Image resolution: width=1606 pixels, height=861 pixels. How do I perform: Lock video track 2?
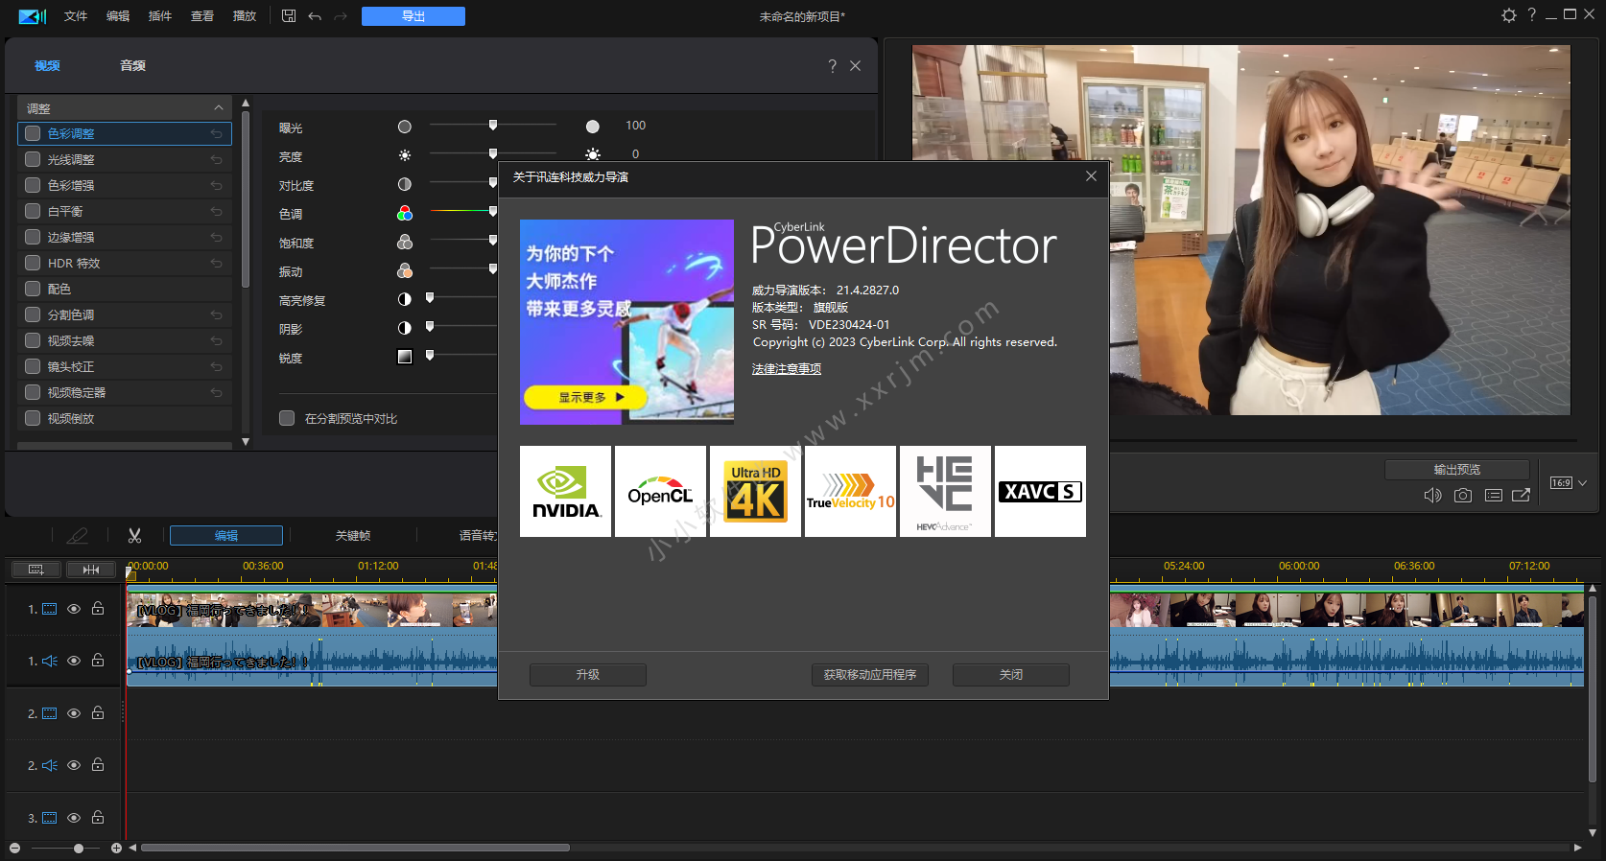[98, 713]
